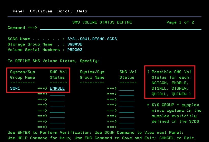The width and height of the screenshot is (209, 142).
Task: Click NOTCON in the possible status list
Action: click(160, 83)
